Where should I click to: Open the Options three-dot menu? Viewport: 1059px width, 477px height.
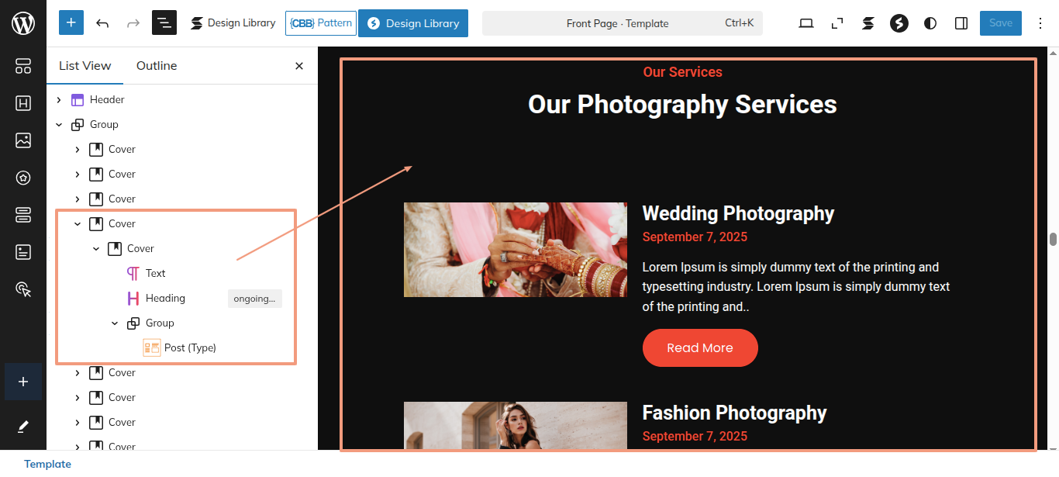(1041, 23)
